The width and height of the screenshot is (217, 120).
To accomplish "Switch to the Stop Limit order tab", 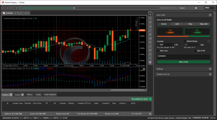I will click(x=204, y=24).
